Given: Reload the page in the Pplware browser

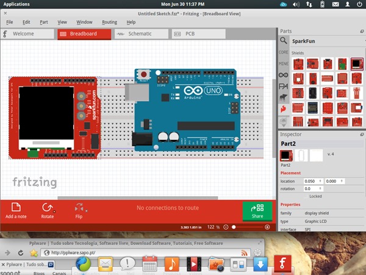Looking at the screenshot, I should (x=21, y=253).
